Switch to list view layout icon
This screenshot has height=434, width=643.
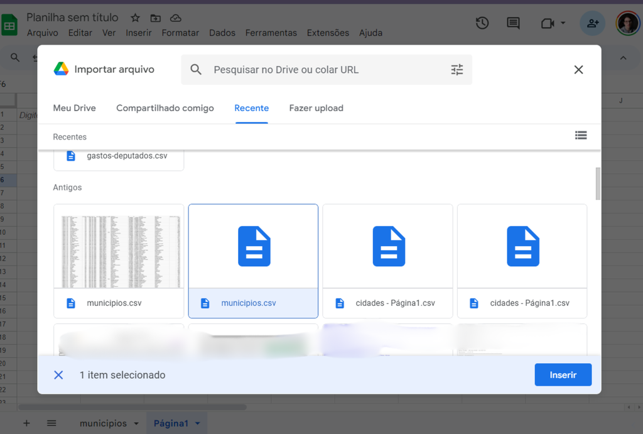(580, 135)
